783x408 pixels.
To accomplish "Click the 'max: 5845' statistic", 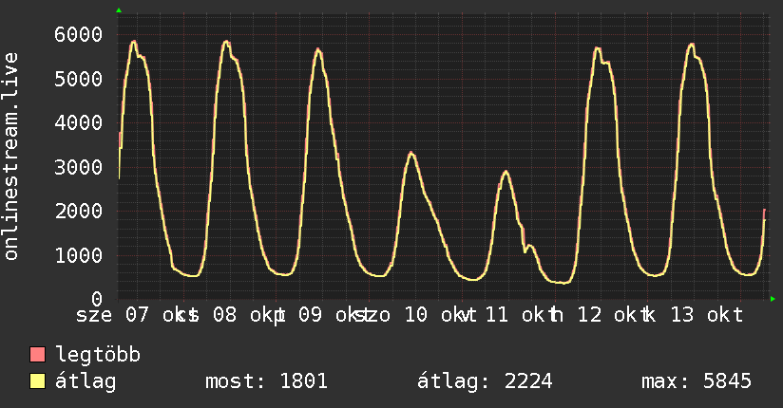I will point(697,381).
